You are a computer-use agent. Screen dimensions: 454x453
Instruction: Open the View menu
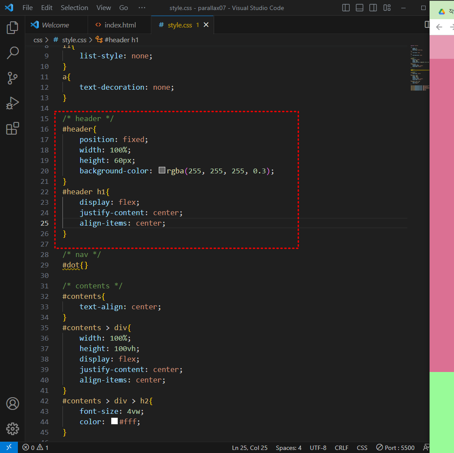pyautogui.click(x=104, y=8)
